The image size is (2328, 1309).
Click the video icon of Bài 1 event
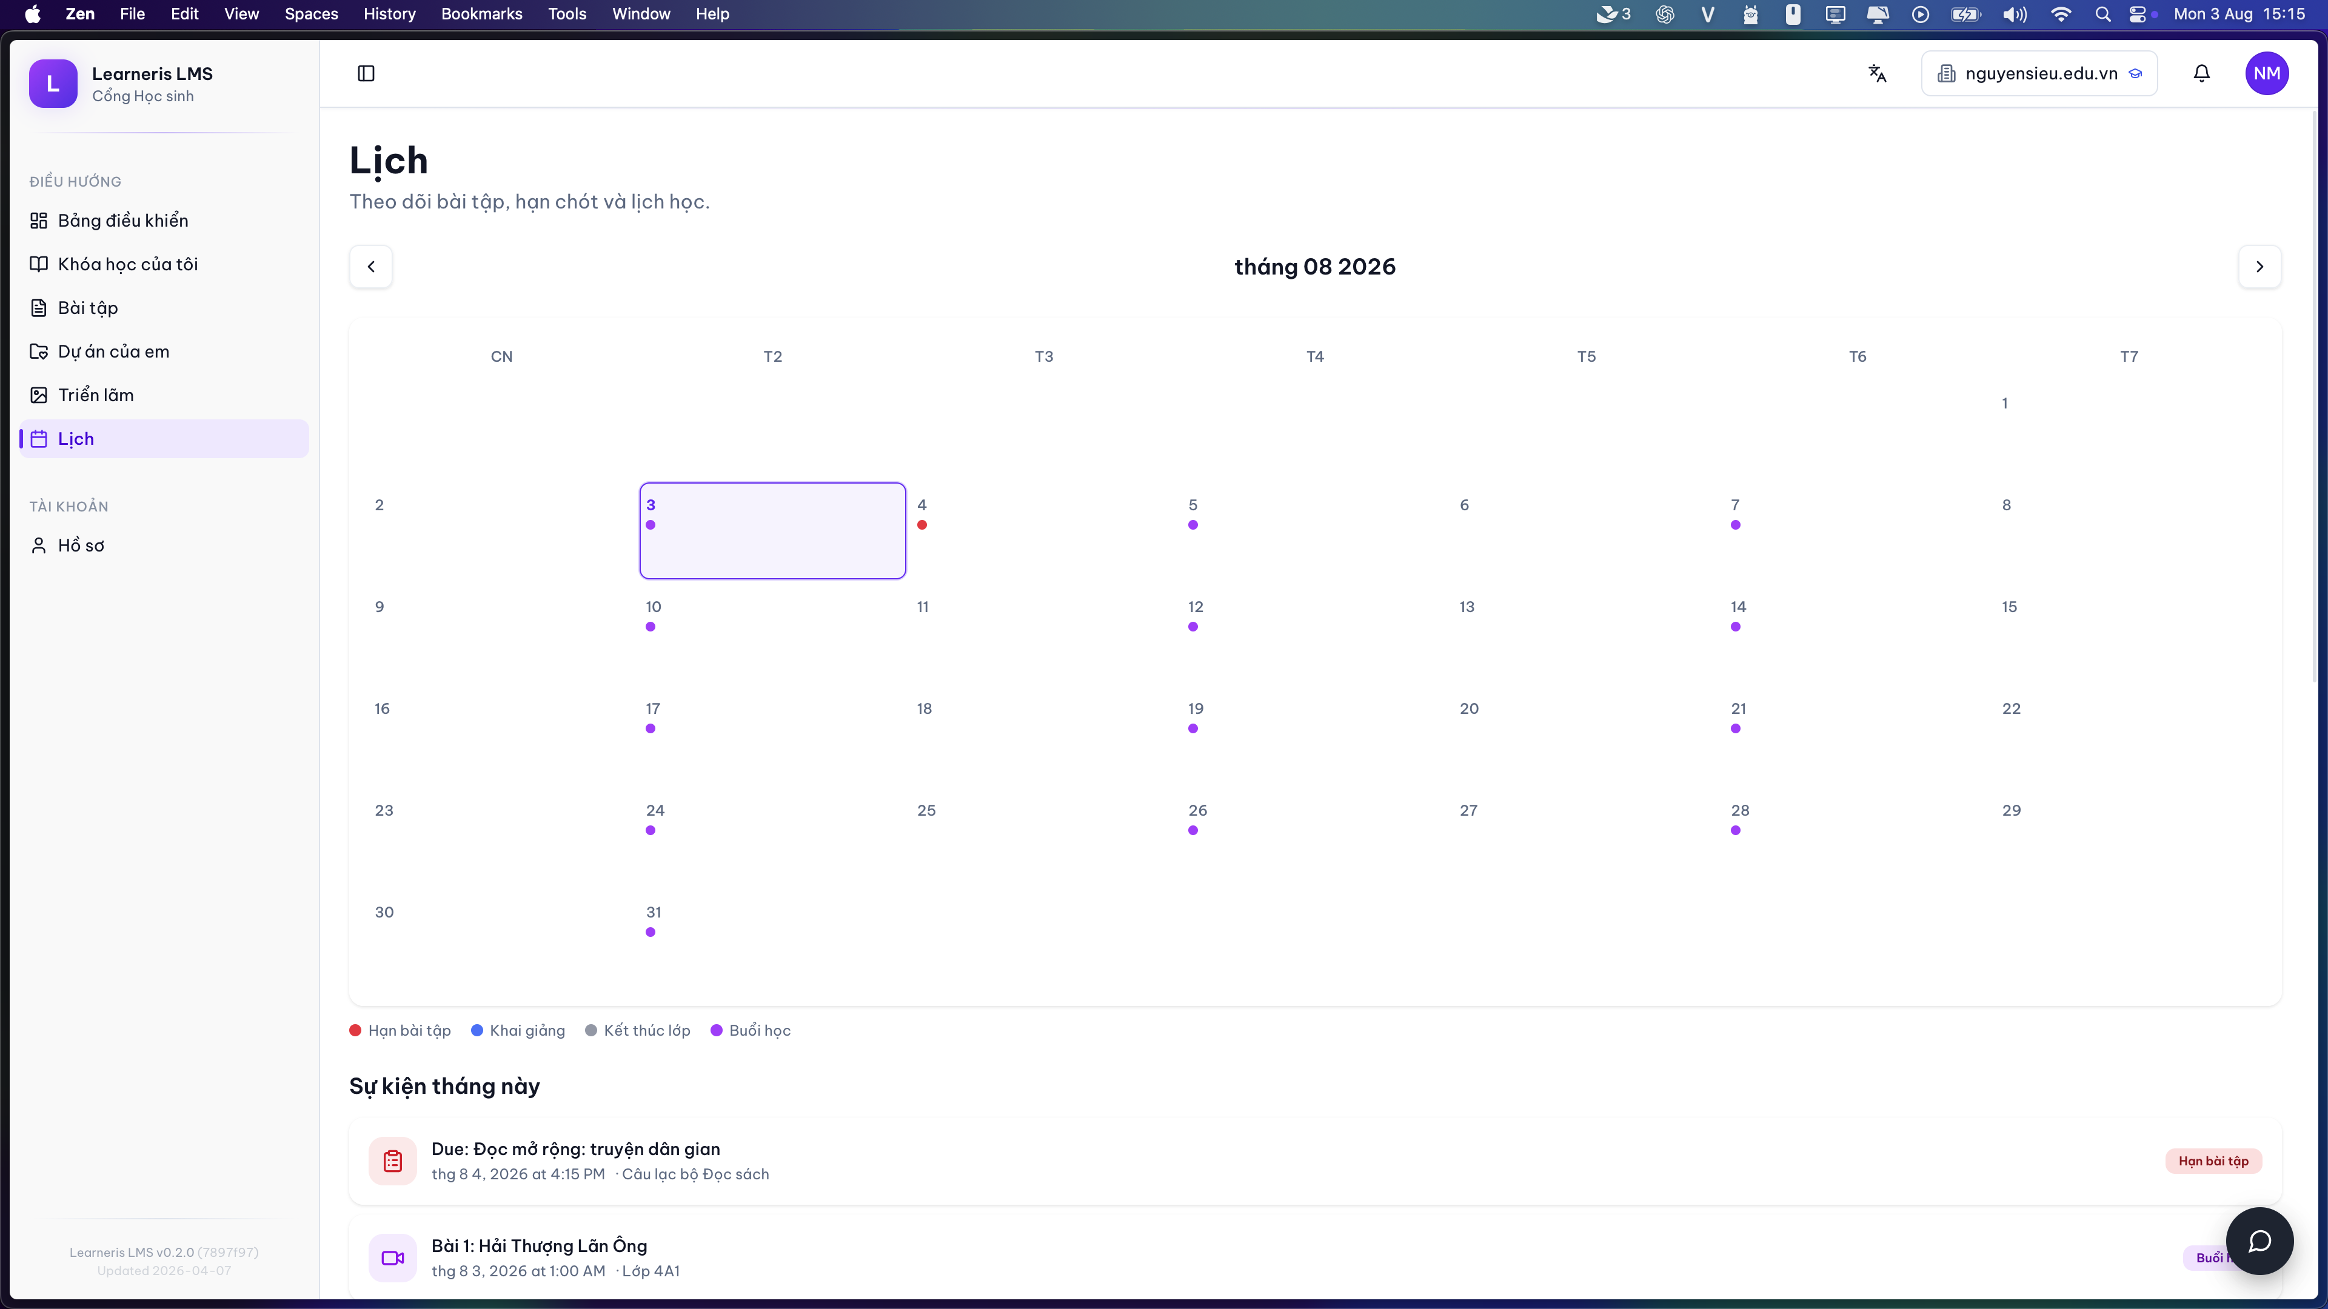click(392, 1257)
